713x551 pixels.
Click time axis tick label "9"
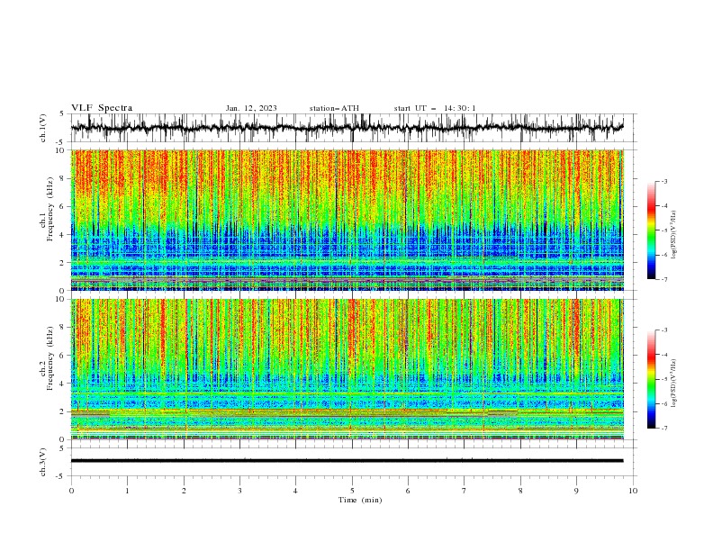click(576, 491)
